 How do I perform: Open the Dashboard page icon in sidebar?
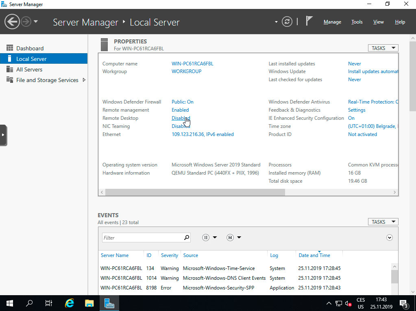(10, 48)
